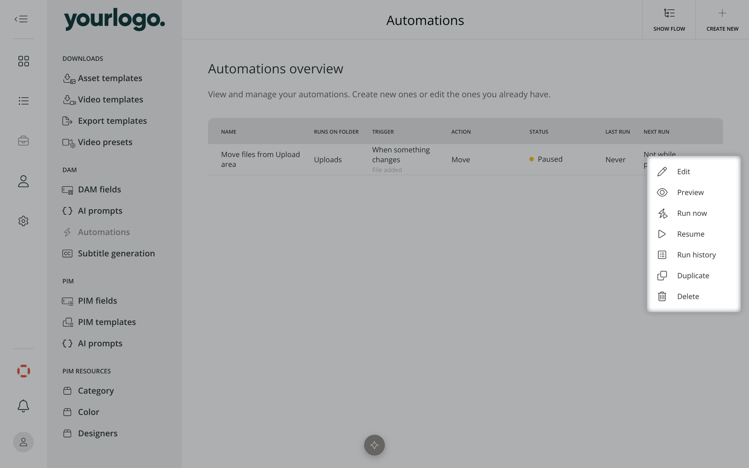Open the users icon in left rail
The width and height of the screenshot is (749, 468).
click(x=23, y=181)
